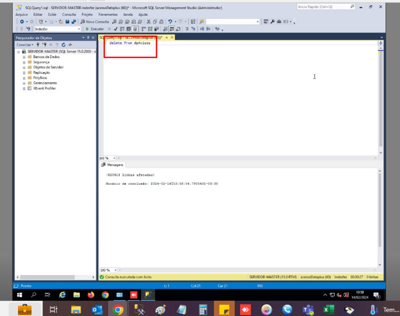Screen dimensions: 400x316
Task: Click Consulta executada com êxito status
Action: 129,277
